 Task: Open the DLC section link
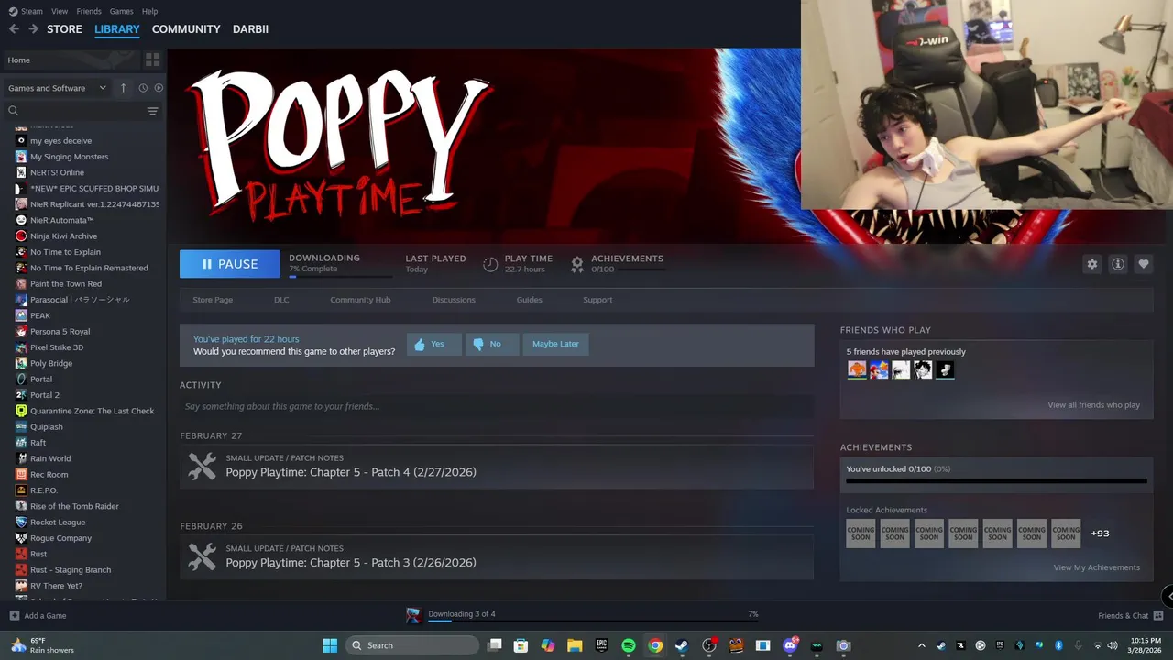(281, 300)
